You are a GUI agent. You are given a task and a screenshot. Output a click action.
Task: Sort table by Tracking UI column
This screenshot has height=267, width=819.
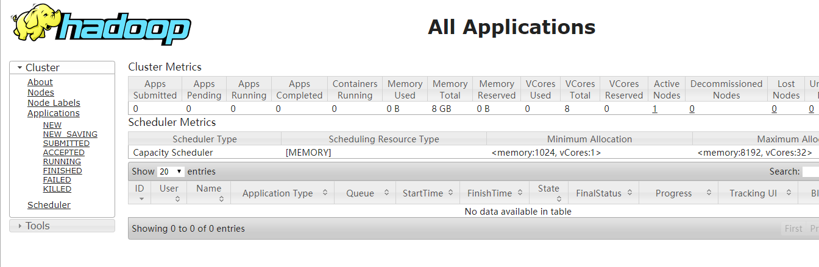[x=758, y=193]
